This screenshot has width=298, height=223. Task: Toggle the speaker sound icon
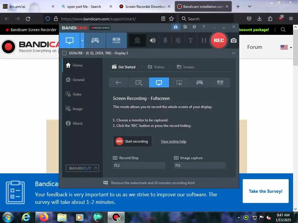(152, 40)
